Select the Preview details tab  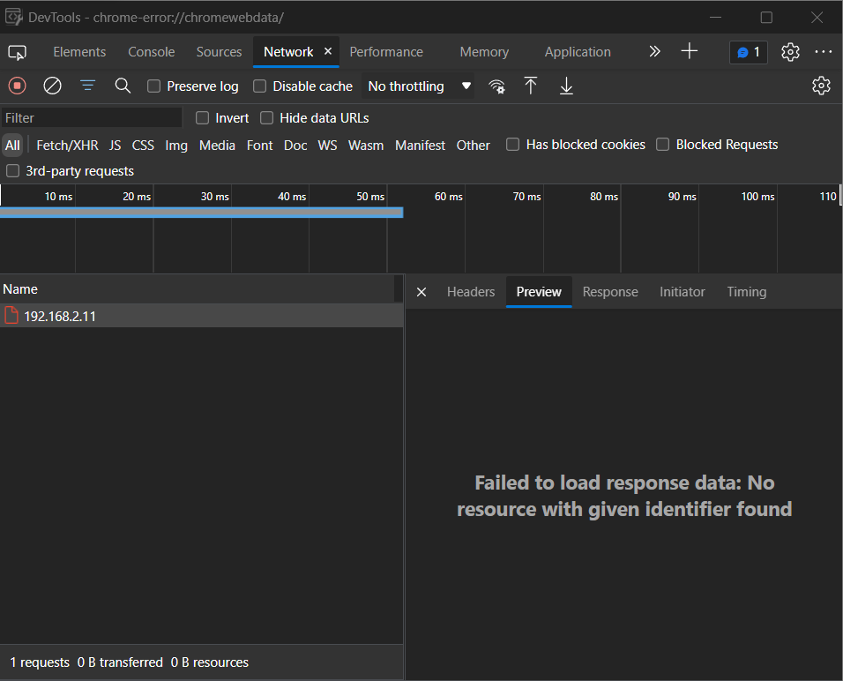pyautogui.click(x=539, y=292)
